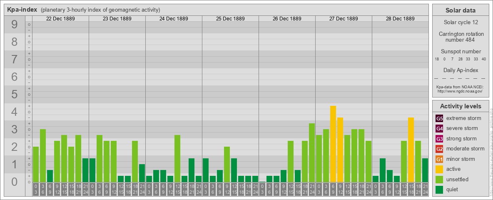Click the 'Kpa-index' chart title

22,10
